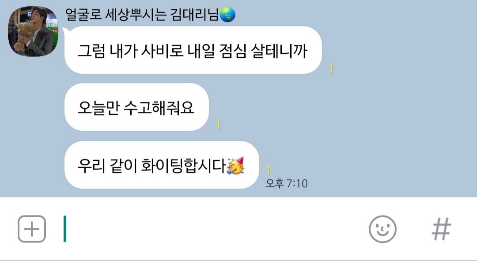Click unread count above the 오후 7:10 timestamp
This screenshot has width=477, height=261.
tap(269, 170)
